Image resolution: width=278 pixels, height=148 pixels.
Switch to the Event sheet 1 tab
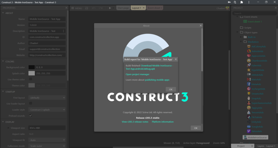[x=155, y=8]
